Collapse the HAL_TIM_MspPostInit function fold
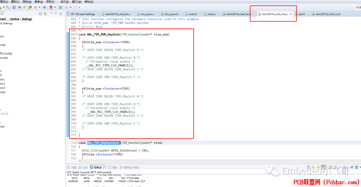 [77, 143]
